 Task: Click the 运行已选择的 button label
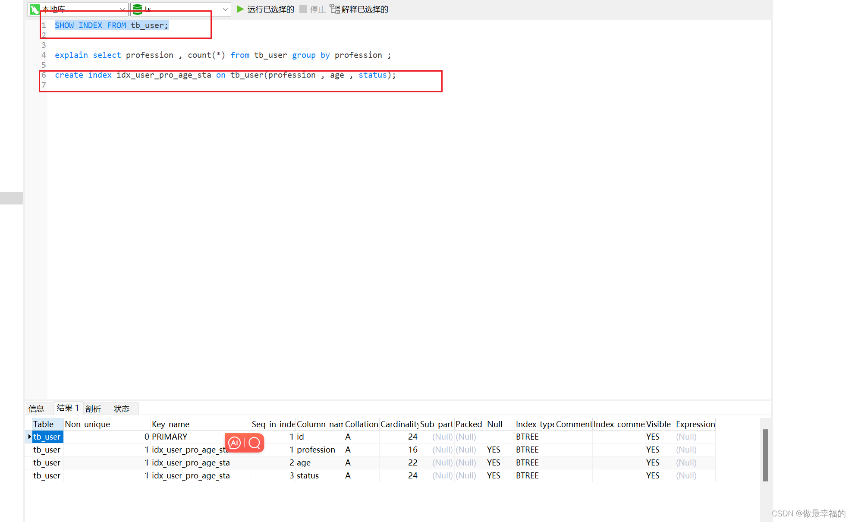pos(270,9)
